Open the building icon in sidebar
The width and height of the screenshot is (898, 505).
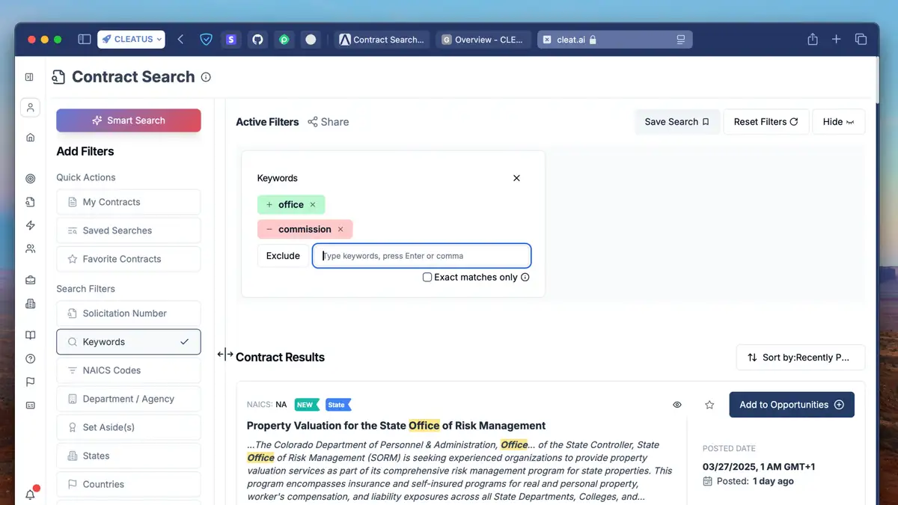coord(30,304)
